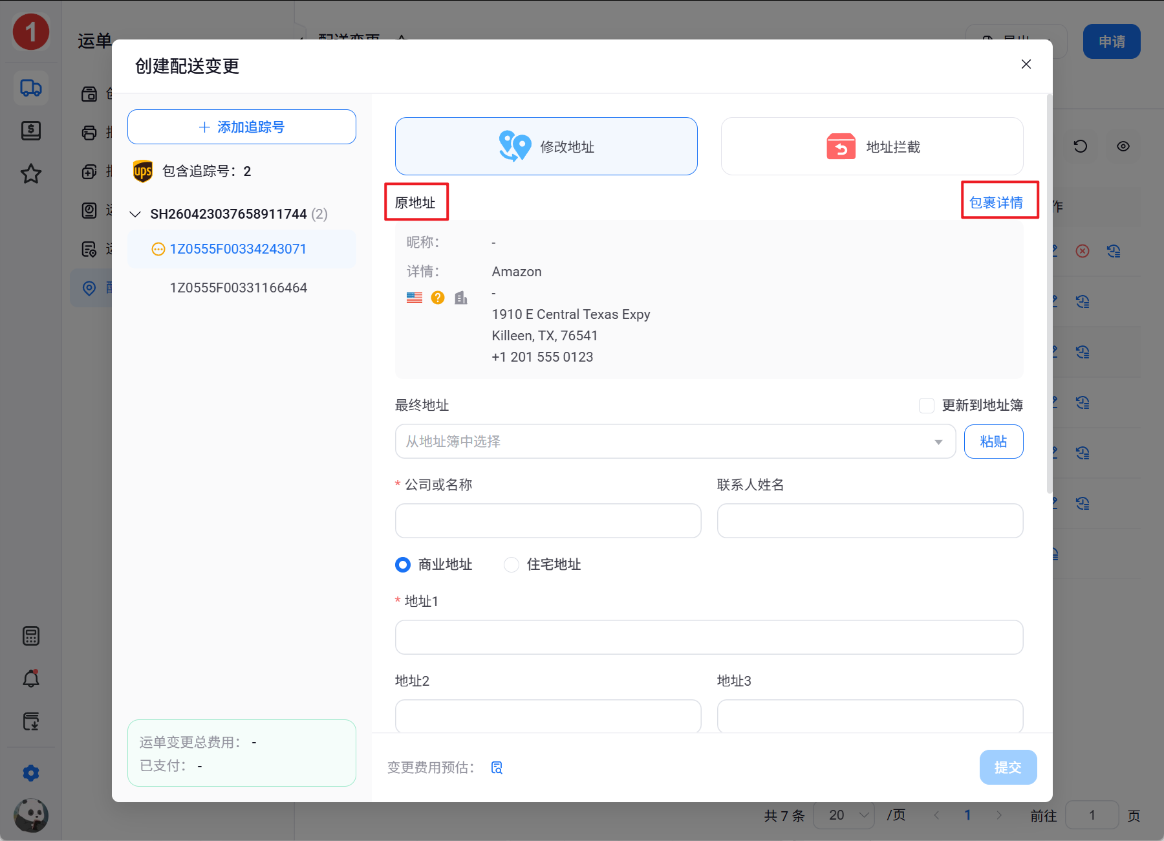Viewport: 1164px width, 841px height.
Task: Click the 联系人姓名 input field
Action: (x=870, y=521)
